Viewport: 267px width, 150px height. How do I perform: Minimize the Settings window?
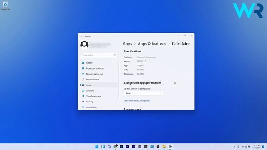coord(179,35)
